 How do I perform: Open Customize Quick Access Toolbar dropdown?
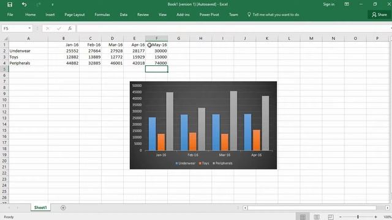coord(53,5)
